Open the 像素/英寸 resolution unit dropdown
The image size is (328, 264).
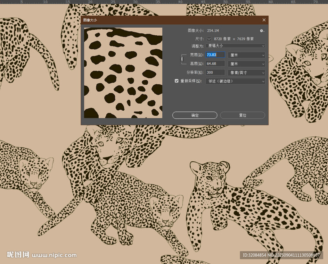click(x=247, y=72)
